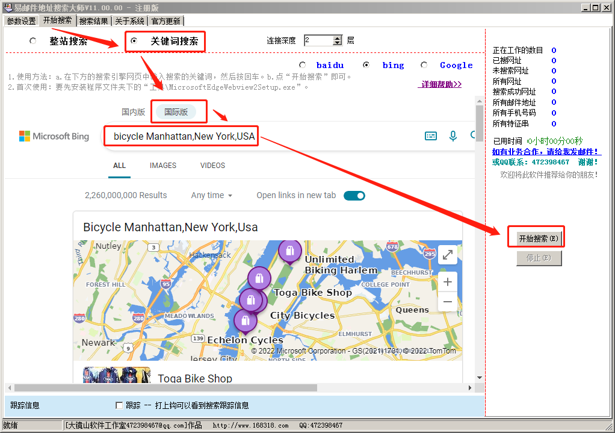Click the 就绪 status bar text
Screen dimensions: 615x433
click(10, 425)
